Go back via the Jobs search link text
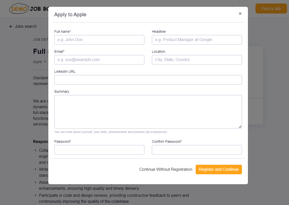The width and height of the screenshot is (289, 205). tap(26, 26)
